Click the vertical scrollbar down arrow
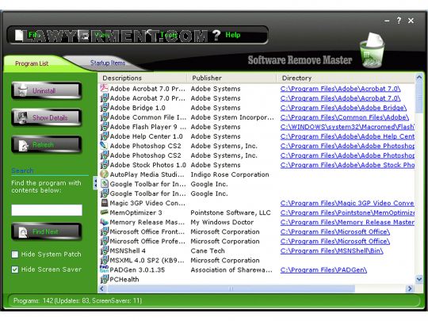 point(419,279)
